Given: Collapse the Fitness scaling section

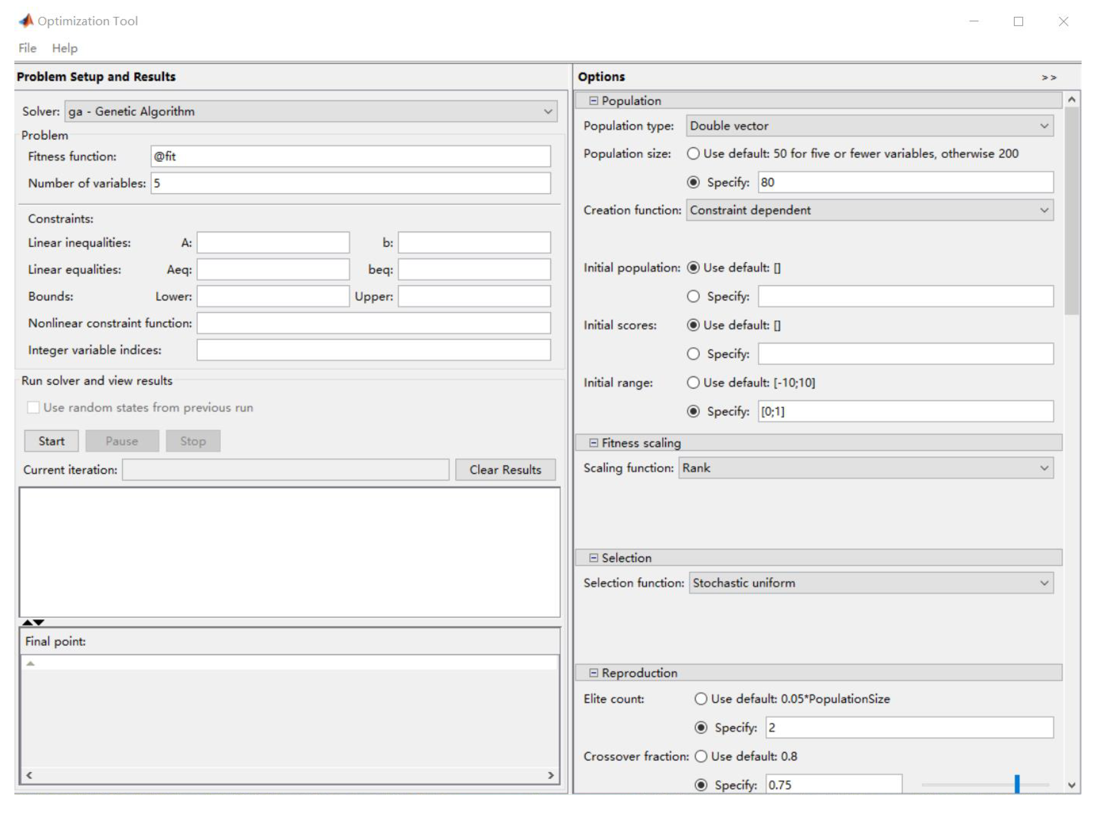Looking at the screenshot, I should [593, 443].
